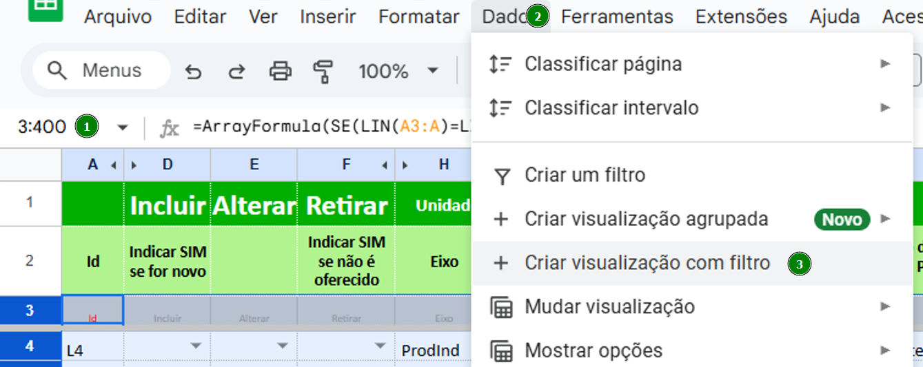The image size is (923, 367).
Task: Click the Undo arrow icon
Action: pyautogui.click(x=194, y=71)
